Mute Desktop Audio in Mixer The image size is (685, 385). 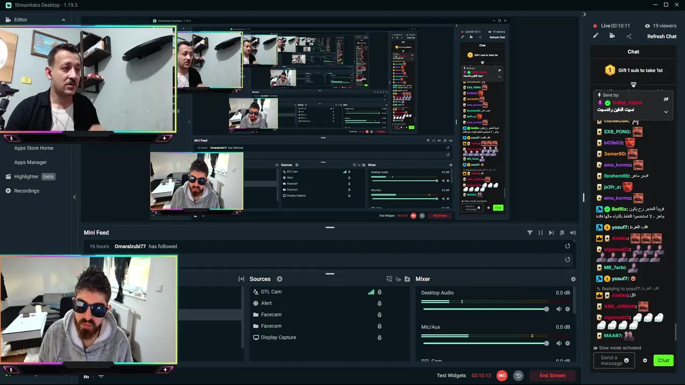(559, 309)
